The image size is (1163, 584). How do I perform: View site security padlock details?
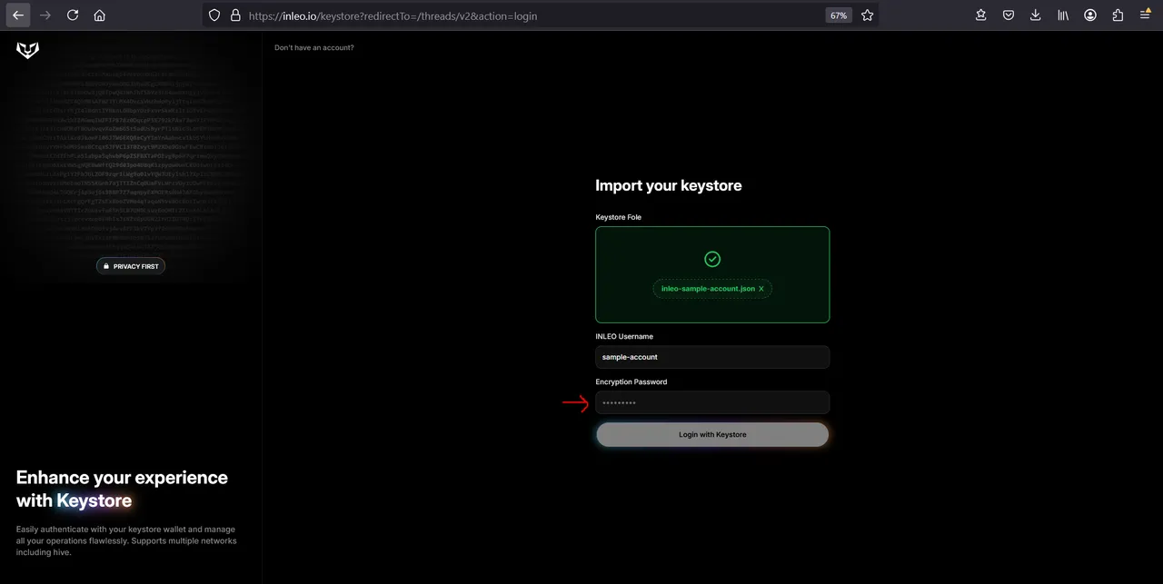coord(235,15)
